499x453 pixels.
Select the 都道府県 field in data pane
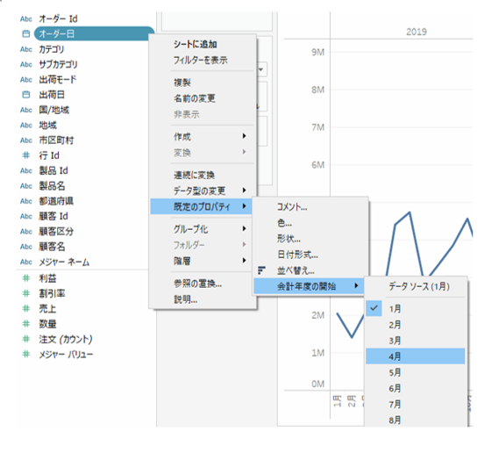[56, 201]
